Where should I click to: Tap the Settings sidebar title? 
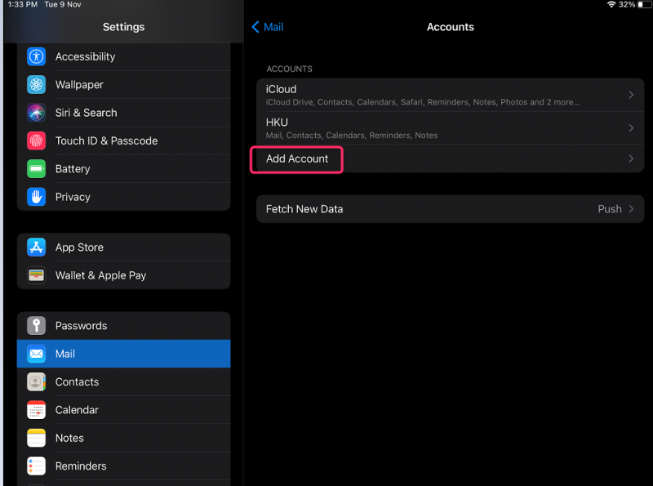point(124,27)
